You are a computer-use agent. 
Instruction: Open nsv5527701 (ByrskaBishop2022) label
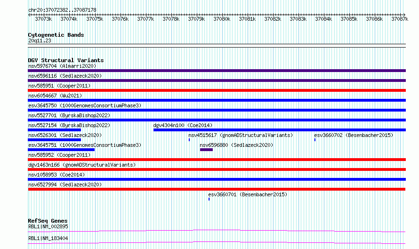pos(69,115)
